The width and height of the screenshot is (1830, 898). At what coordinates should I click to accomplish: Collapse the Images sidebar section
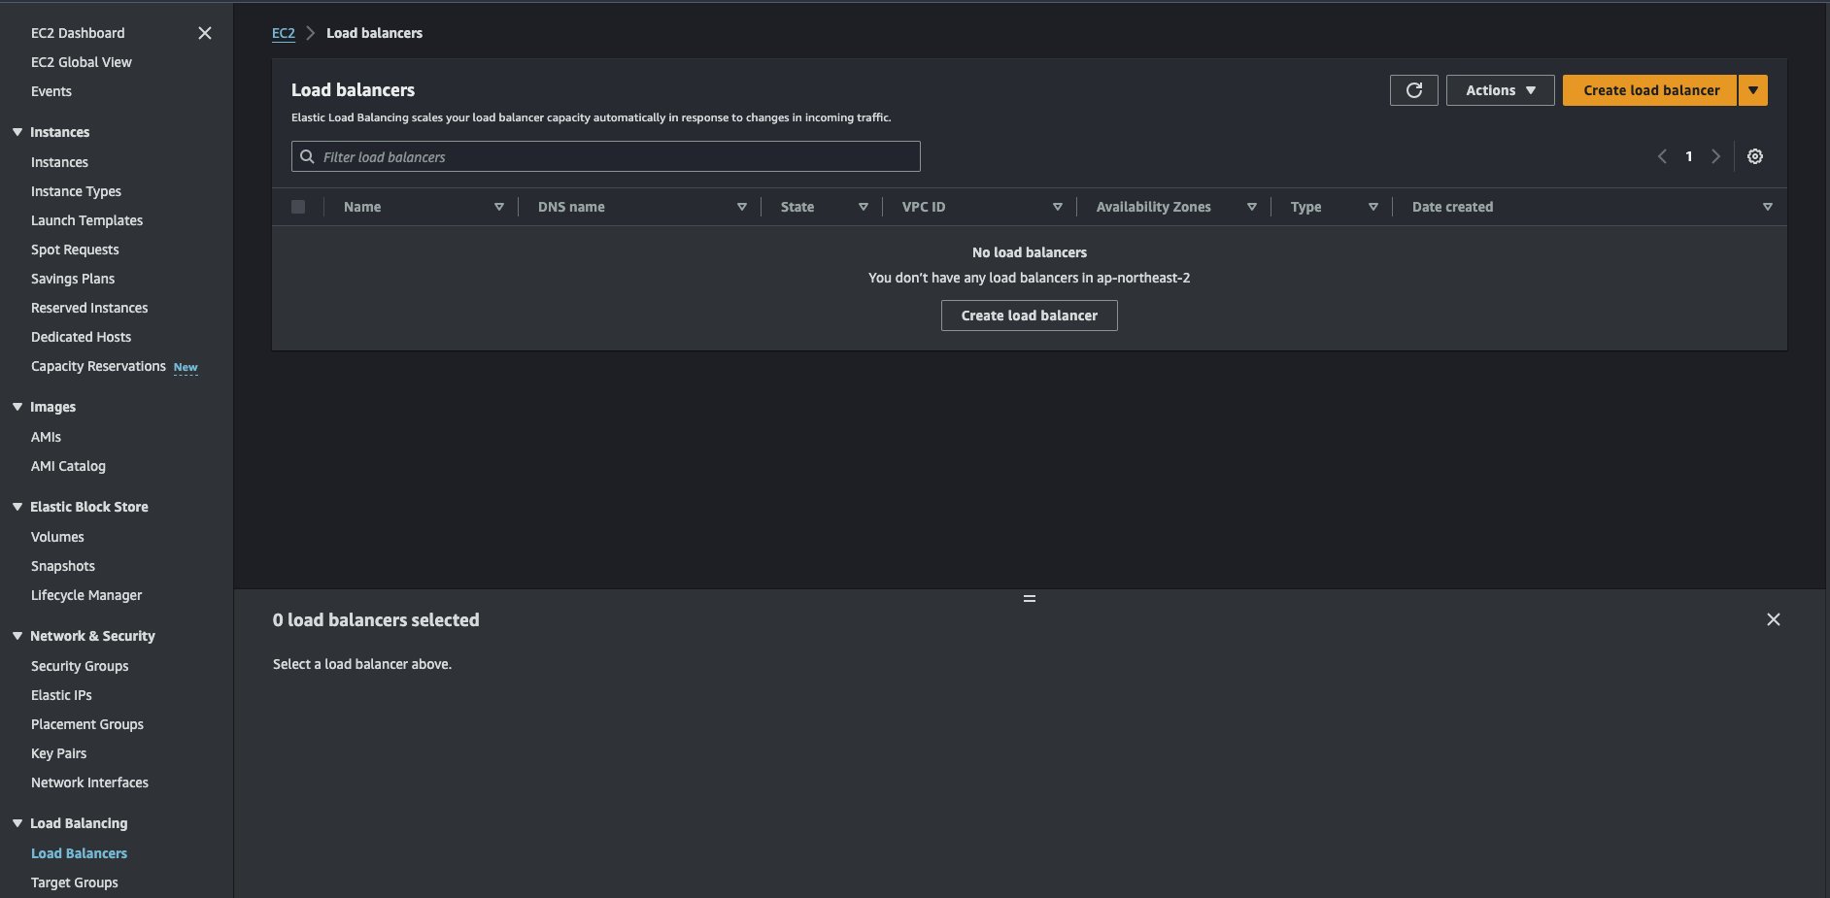click(x=17, y=407)
